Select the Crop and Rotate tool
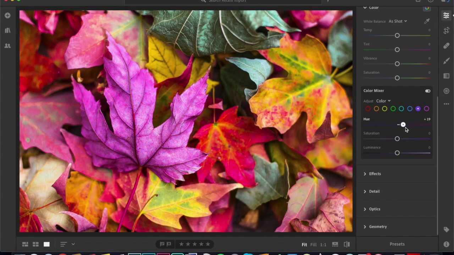 446,30
